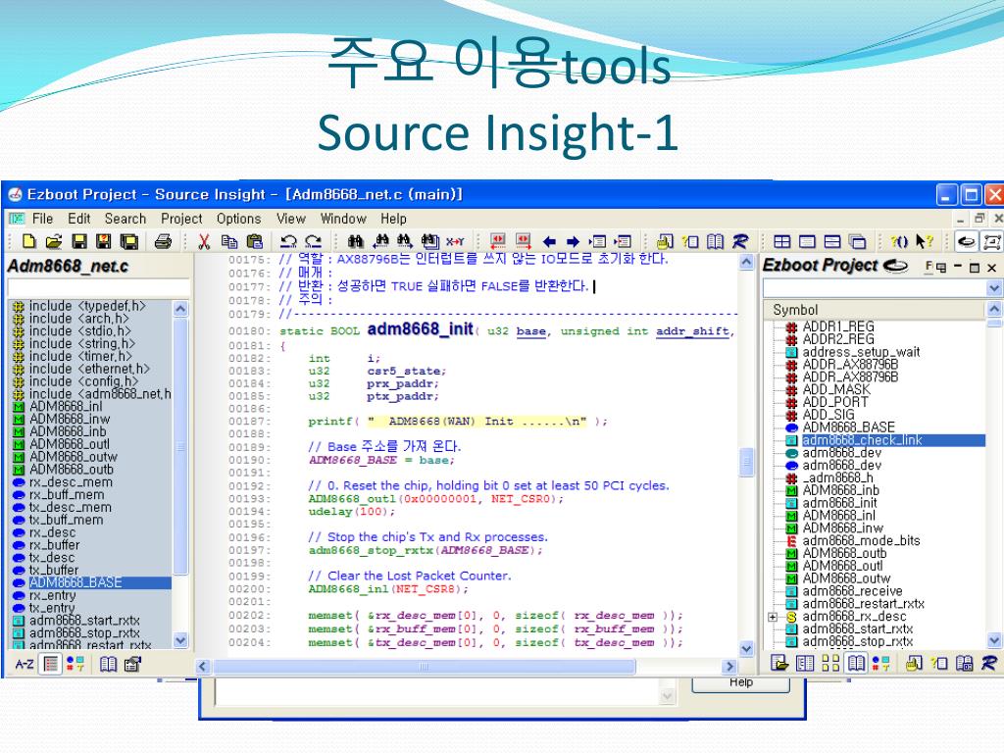Undo the last edit with the toolbar arrow
The width and height of the screenshot is (1004, 753).
click(288, 241)
